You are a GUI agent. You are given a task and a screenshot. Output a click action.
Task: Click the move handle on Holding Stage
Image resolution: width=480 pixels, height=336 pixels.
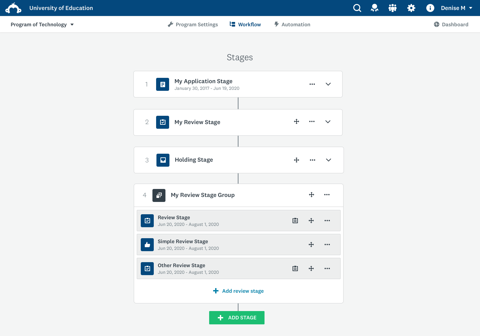coord(297,160)
